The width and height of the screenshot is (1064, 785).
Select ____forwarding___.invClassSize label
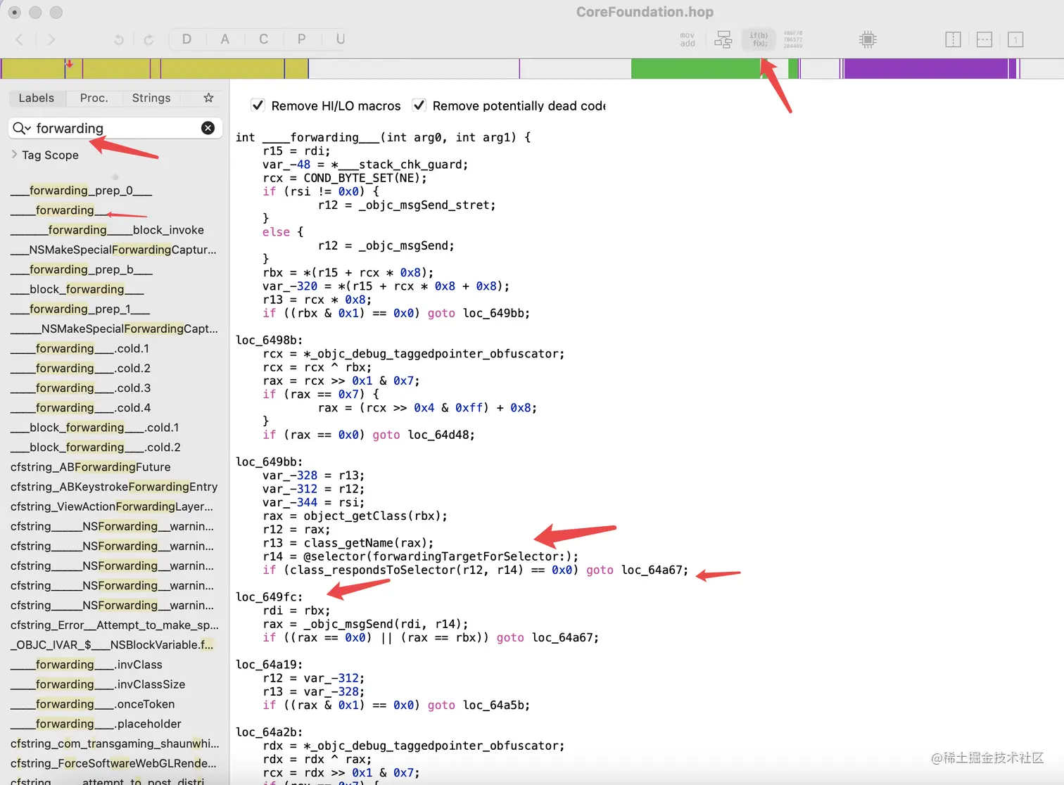click(x=98, y=684)
